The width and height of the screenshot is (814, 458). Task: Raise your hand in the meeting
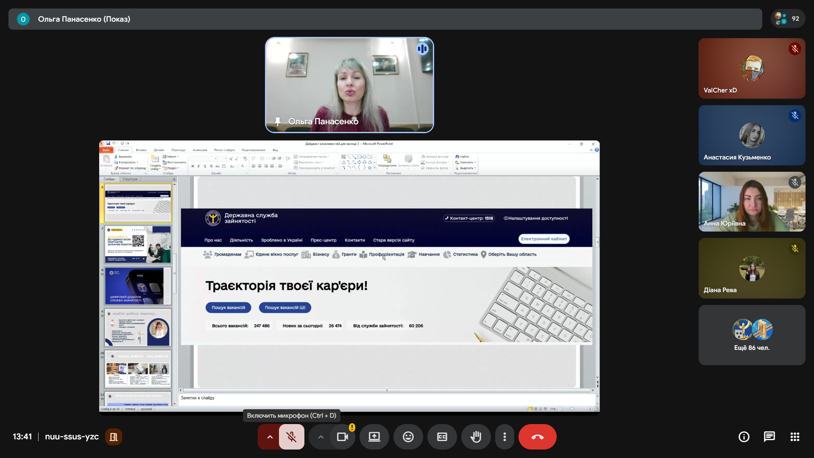click(476, 437)
